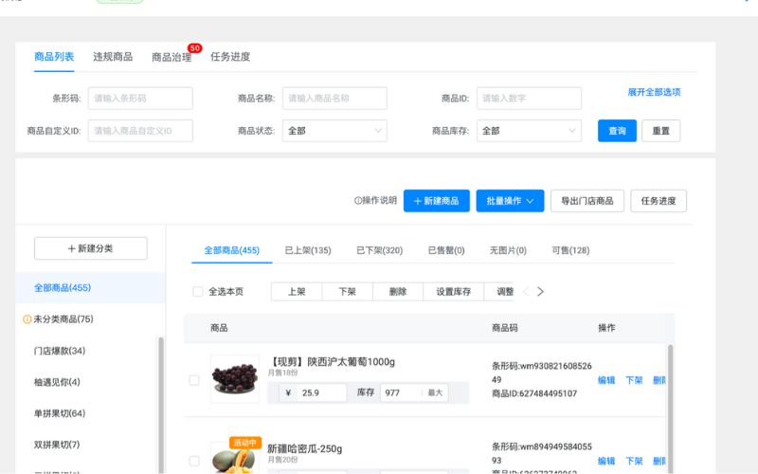
Task: Open the 商品库存 dropdown
Action: (x=529, y=131)
